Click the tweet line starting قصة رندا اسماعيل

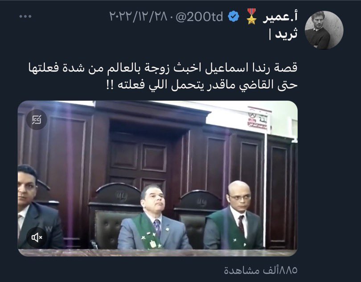pos(163,68)
